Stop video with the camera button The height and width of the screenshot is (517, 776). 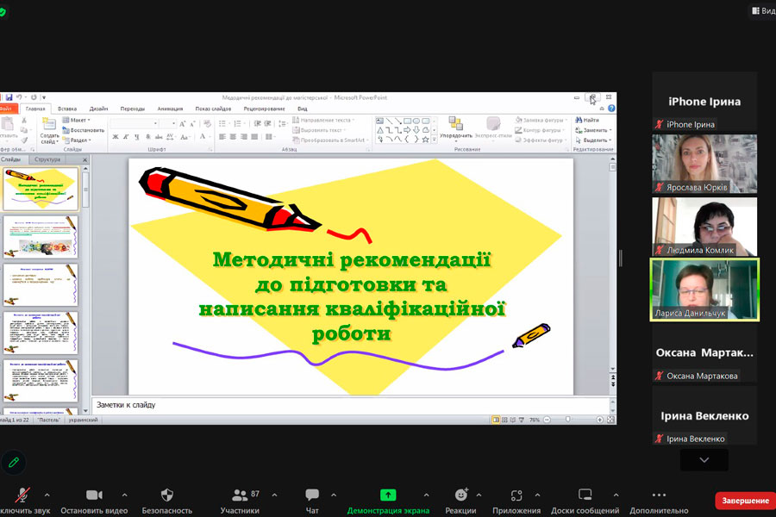94,495
